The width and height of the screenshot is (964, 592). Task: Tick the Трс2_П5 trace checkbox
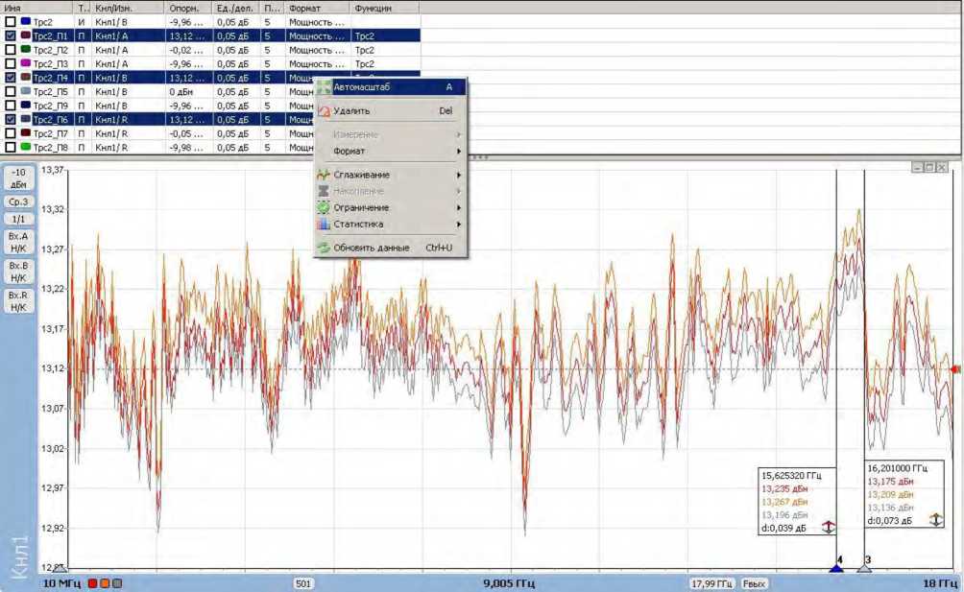tap(11, 91)
